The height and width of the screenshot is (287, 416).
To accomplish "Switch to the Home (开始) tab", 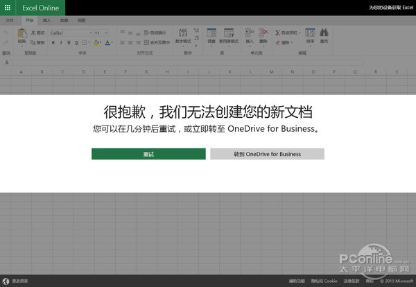I will click(x=29, y=20).
